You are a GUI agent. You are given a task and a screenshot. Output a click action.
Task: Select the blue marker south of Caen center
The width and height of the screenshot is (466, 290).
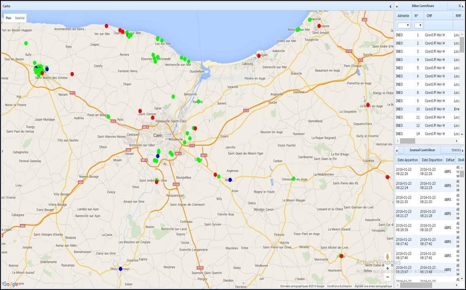[157, 156]
